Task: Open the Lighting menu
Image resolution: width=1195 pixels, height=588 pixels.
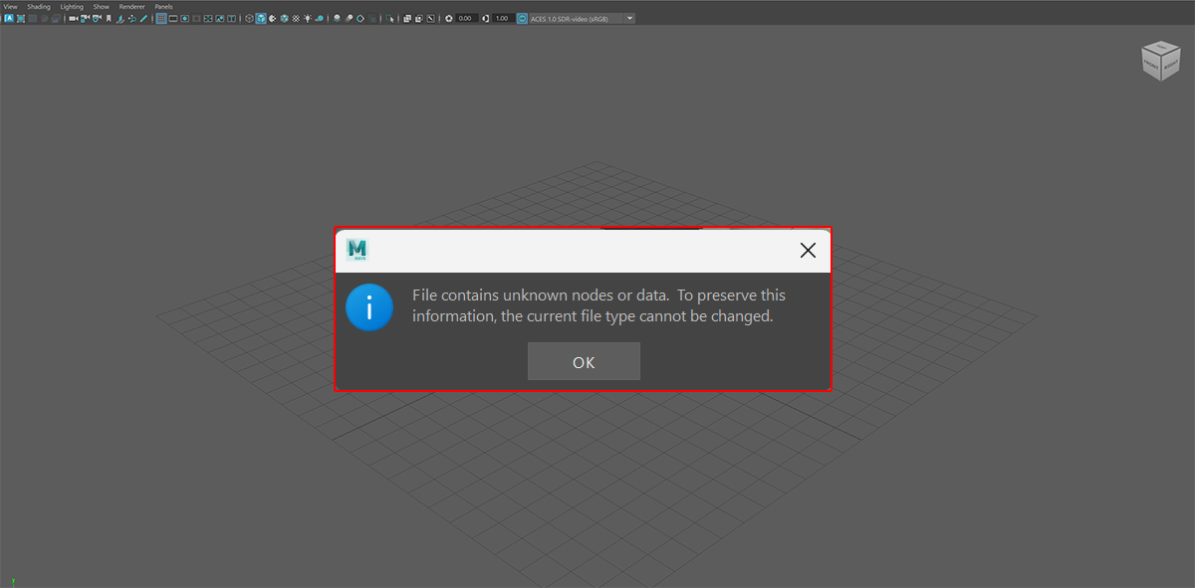Action: point(72,6)
